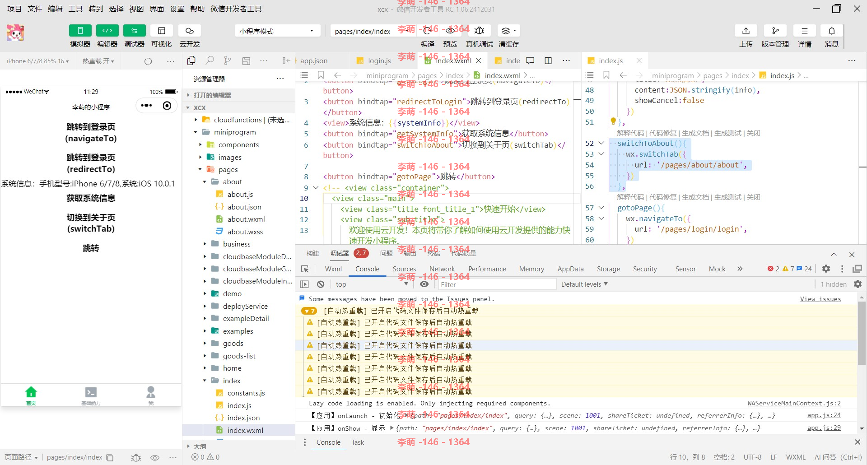Tap the 跳转 button in the simulator

tap(91, 248)
